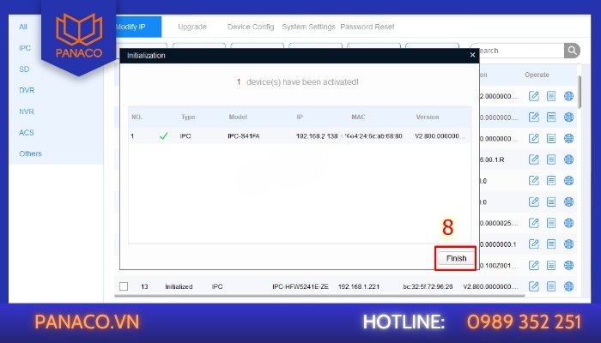This screenshot has height=343, width=601.
Task: Select the DVR category in sidebar
Action: (x=27, y=89)
